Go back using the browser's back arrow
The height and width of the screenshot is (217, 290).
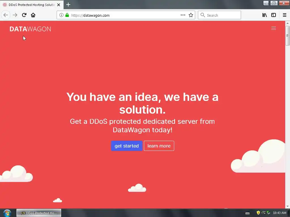pyautogui.click(x=6, y=15)
